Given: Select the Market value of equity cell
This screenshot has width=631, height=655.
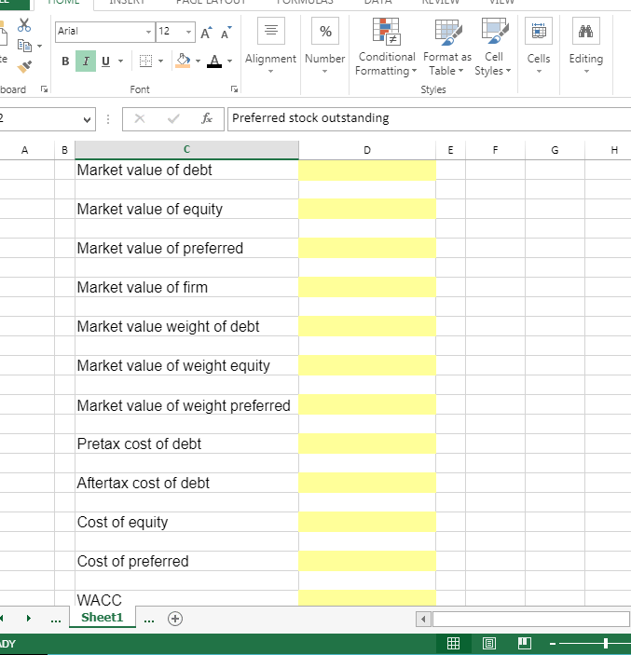Looking at the screenshot, I should tap(186, 209).
